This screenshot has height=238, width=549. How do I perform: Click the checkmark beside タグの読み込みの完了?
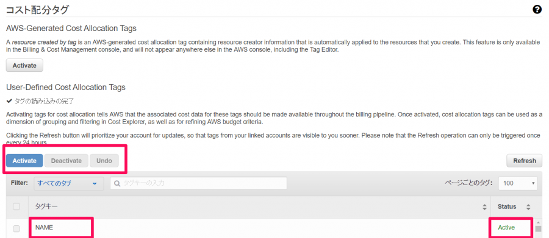[9, 102]
